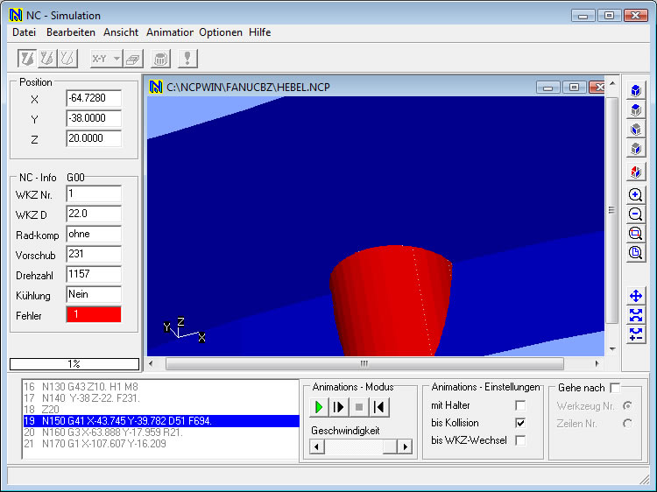Select the second cube view icon

coord(636,109)
